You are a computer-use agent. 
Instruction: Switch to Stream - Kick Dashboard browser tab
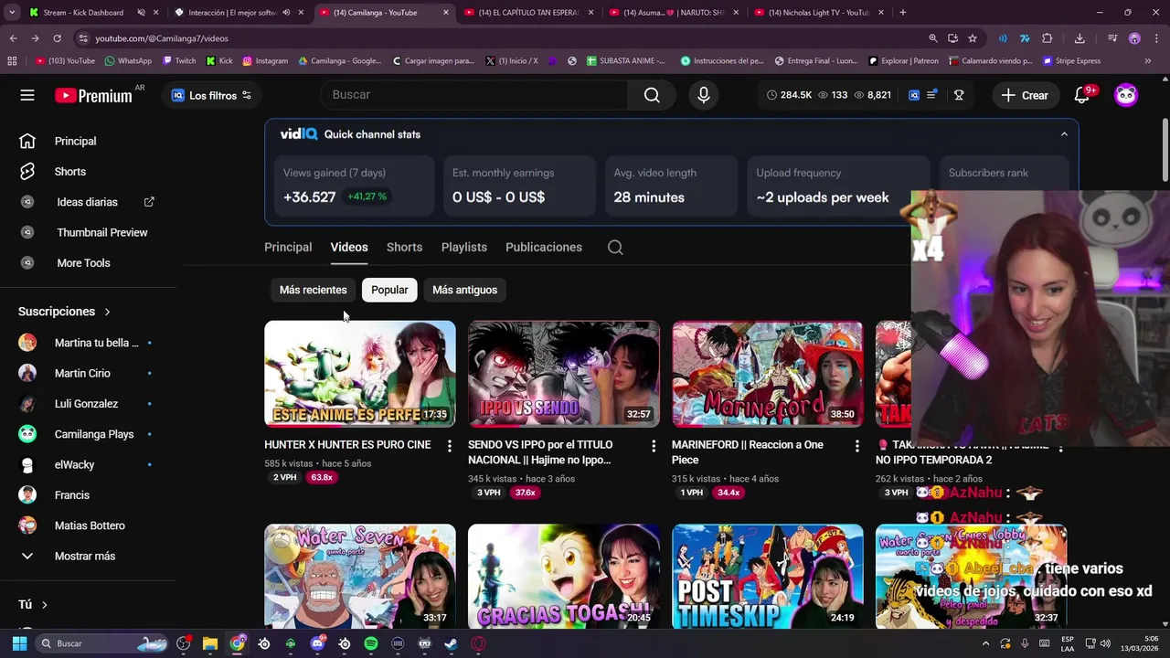83,13
